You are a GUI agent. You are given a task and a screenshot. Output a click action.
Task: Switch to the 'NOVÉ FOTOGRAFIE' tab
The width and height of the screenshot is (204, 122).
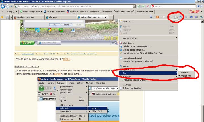pos(29,18)
